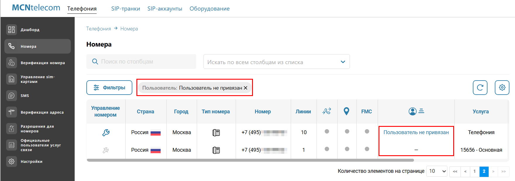Click the Телефония service cell in first row
The width and height of the screenshot is (515, 181).
pyautogui.click(x=481, y=132)
